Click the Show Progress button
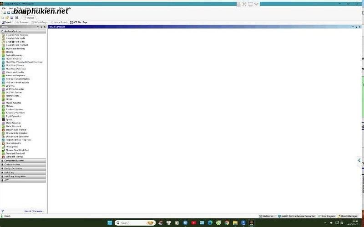 (x=328, y=216)
